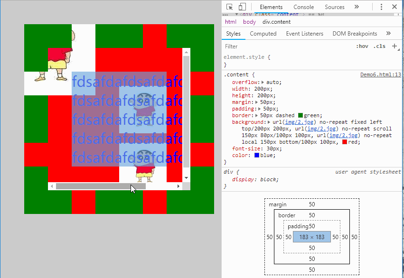Add a new style rule
Screen dimensions: 404x278
coord(395,46)
